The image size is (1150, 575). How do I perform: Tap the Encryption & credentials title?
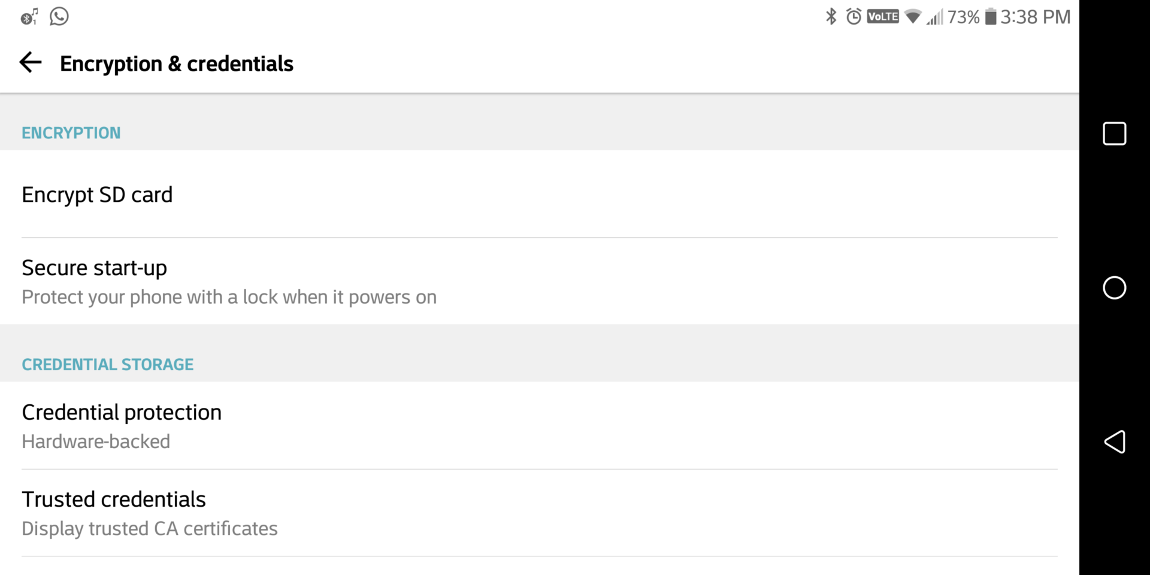pyautogui.click(x=177, y=63)
